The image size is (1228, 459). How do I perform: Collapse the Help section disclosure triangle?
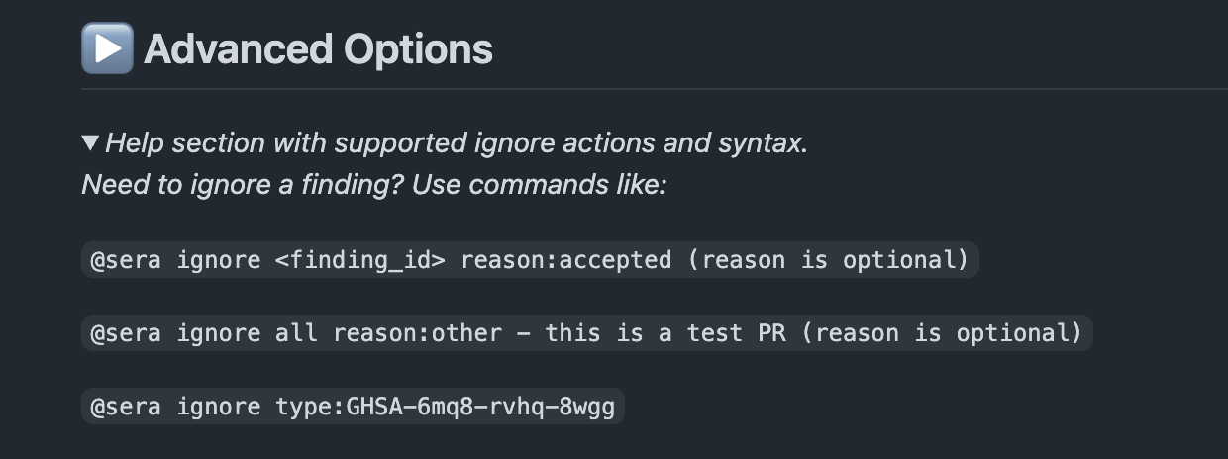(x=90, y=143)
